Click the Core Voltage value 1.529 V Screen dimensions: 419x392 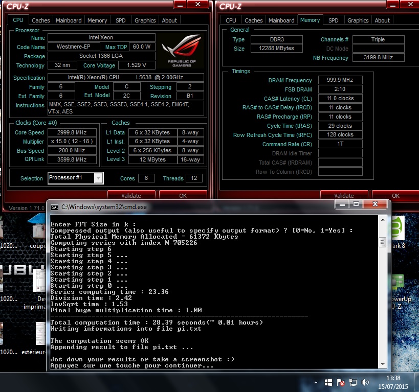(x=137, y=65)
